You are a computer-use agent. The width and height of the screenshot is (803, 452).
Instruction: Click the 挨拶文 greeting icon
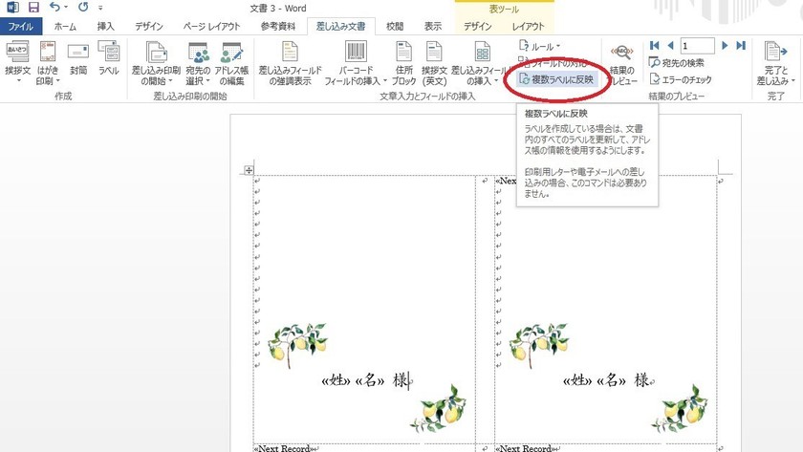[18, 62]
